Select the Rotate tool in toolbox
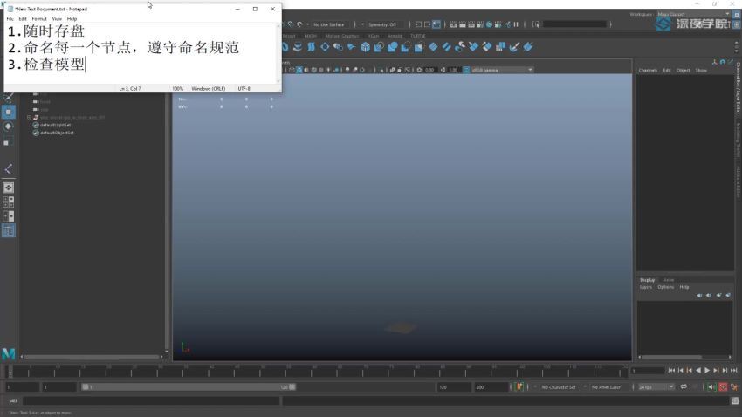 pos(8,126)
